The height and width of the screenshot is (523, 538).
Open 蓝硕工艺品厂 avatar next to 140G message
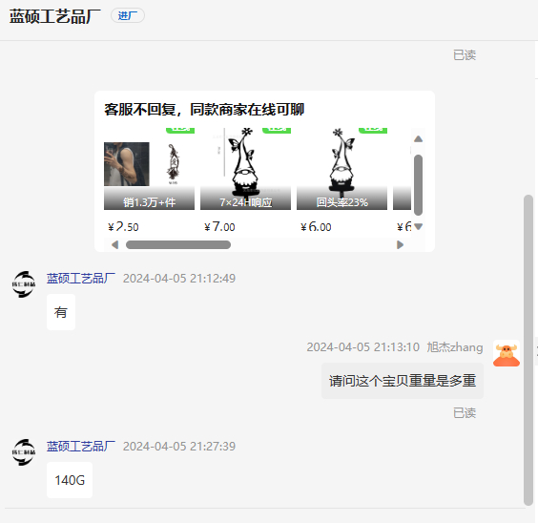[x=24, y=452]
